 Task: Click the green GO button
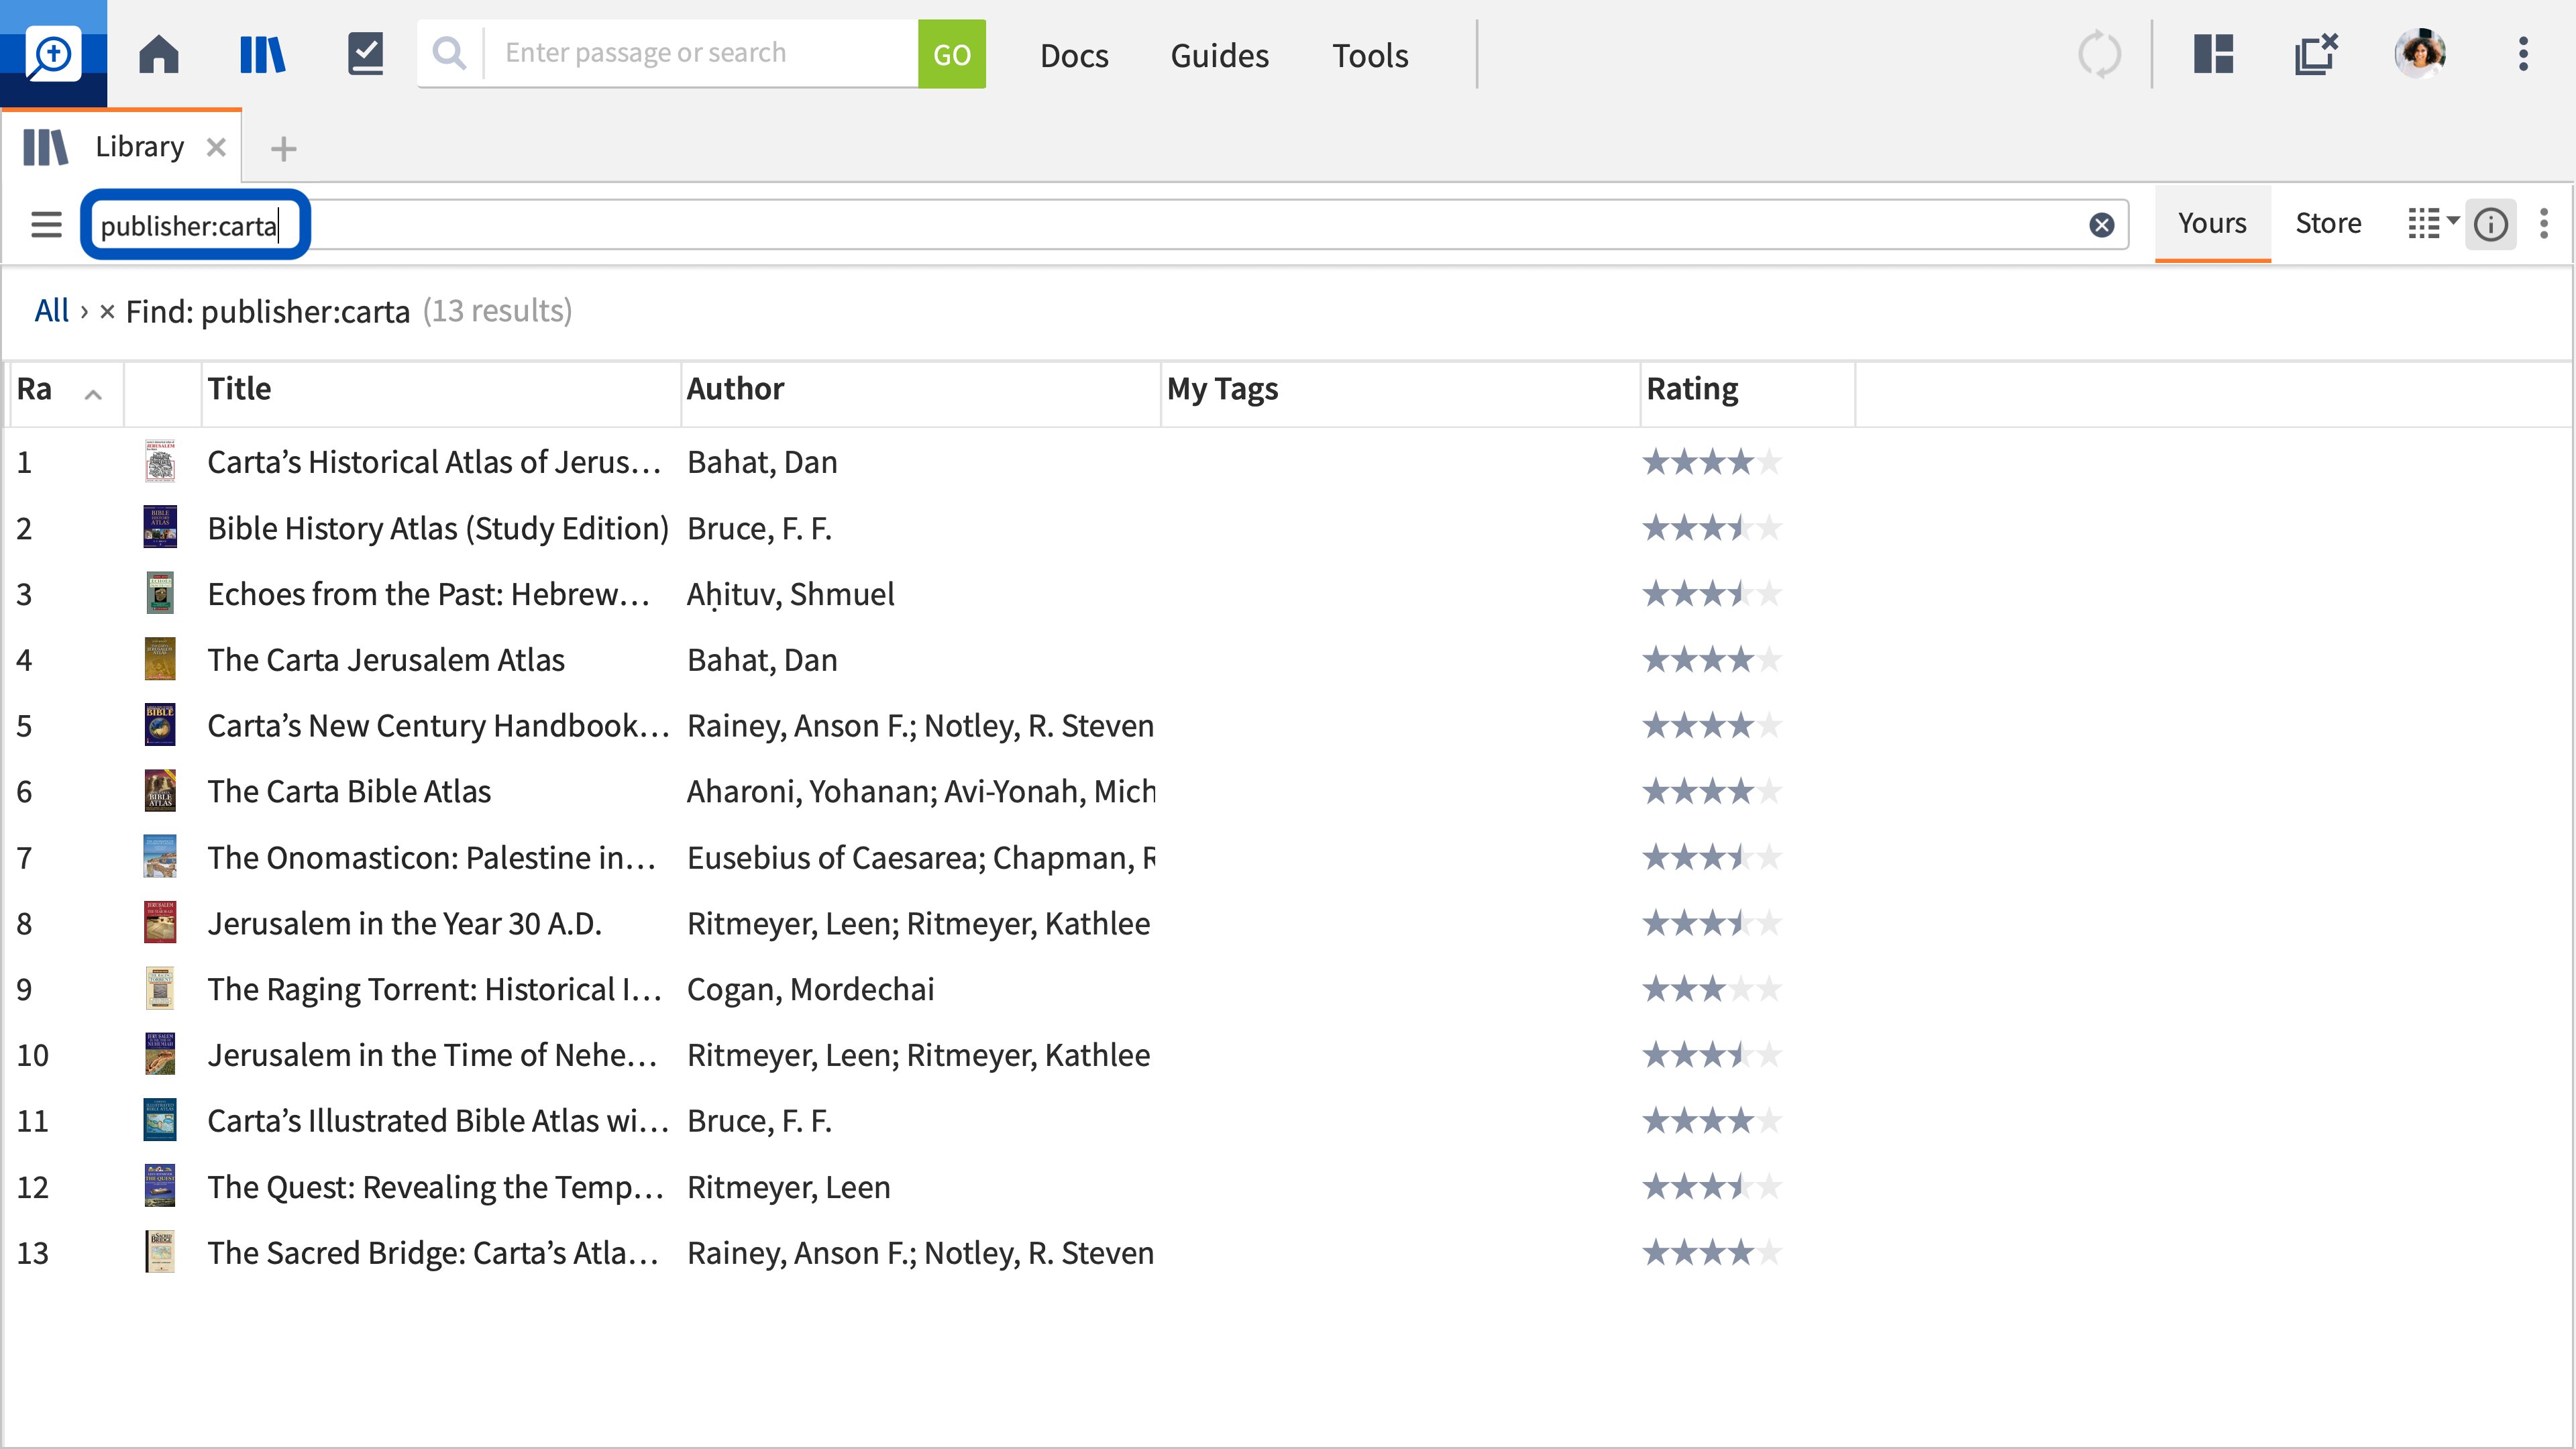coord(951,54)
